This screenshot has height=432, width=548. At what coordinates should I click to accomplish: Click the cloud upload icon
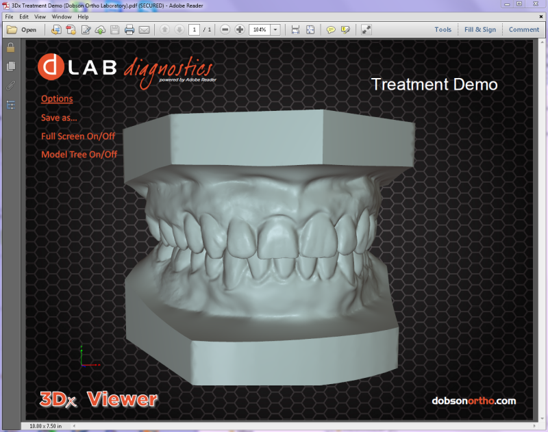100,29
